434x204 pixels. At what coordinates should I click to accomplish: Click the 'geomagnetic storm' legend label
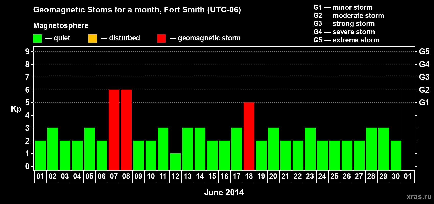(x=209, y=38)
